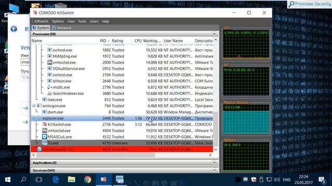Sort by Description column header
Screen dimensions: 332x186
(x=204, y=41)
